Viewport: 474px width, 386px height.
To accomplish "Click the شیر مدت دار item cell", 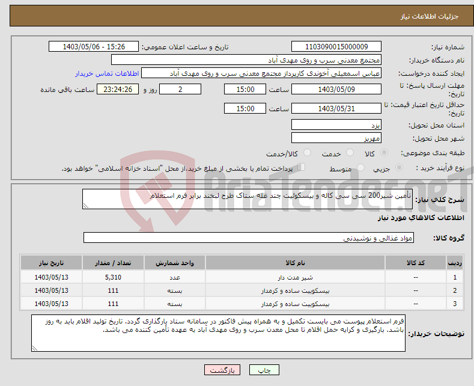I will coord(295,277).
